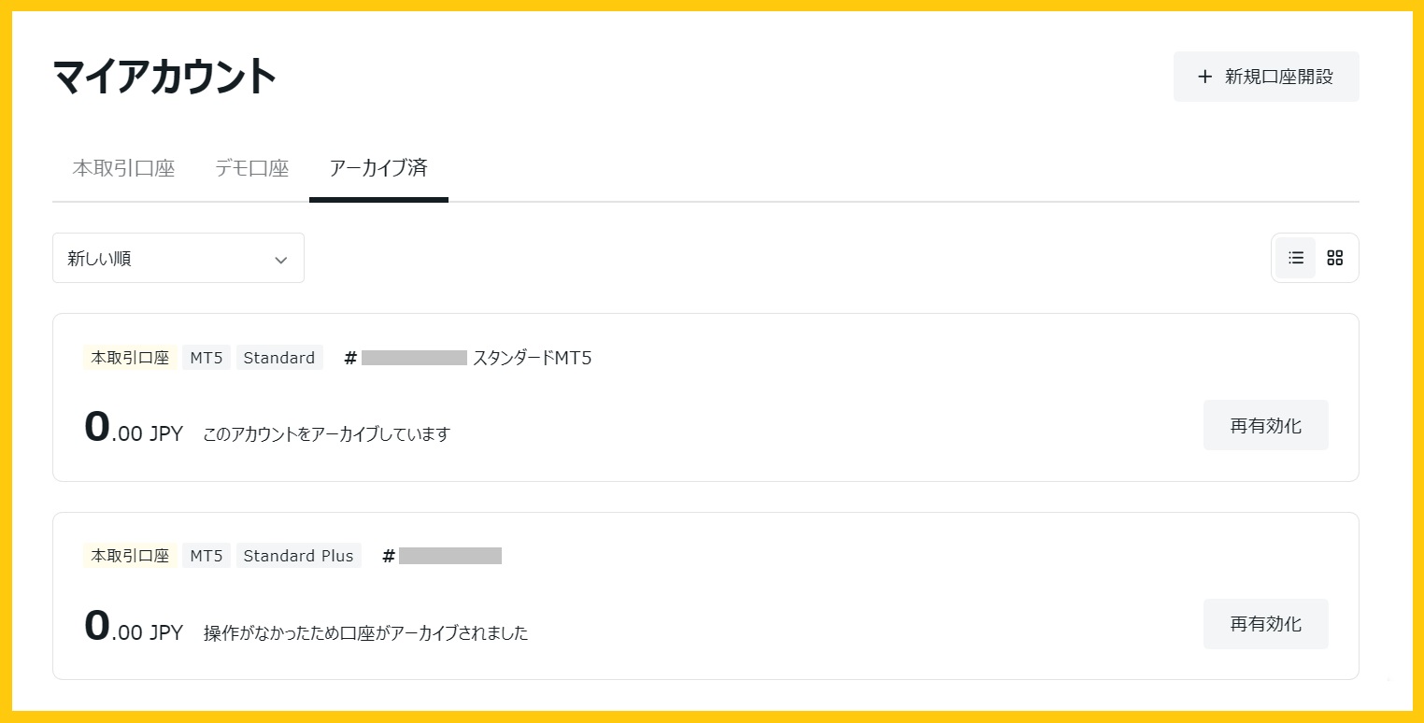Image resolution: width=1424 pixels, height=723 pixels.
Task: Click the 本取引口座 tag on the Standard account
Action: click(130, 358)
